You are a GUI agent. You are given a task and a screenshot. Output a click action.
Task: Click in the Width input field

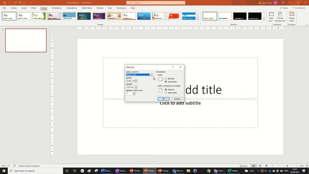tap(130, 81)
